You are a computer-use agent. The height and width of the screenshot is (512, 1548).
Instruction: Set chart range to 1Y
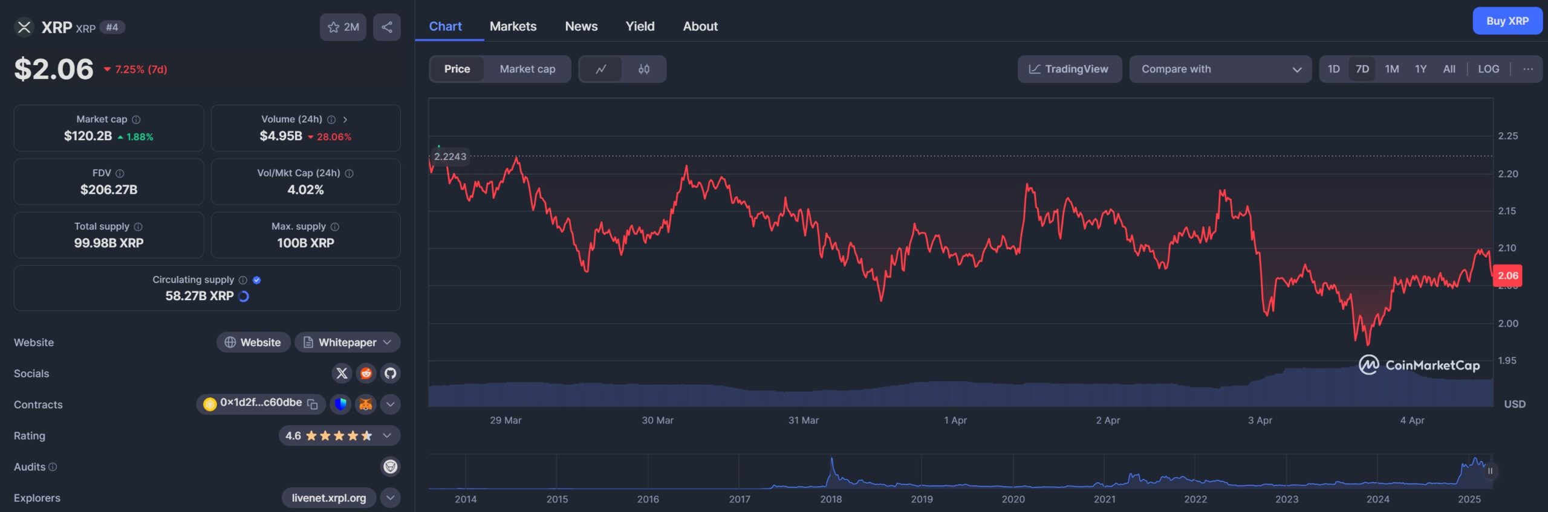1421,69
